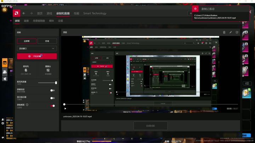Click the 录制桌面 help question-mark icon
Screen dimensions: 255x143
click(x=27, y=105)
